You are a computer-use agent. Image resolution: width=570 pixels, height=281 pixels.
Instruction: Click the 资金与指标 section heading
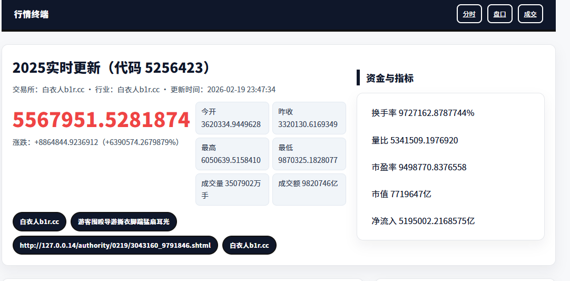pyautogui.click(x=389, y=78)
